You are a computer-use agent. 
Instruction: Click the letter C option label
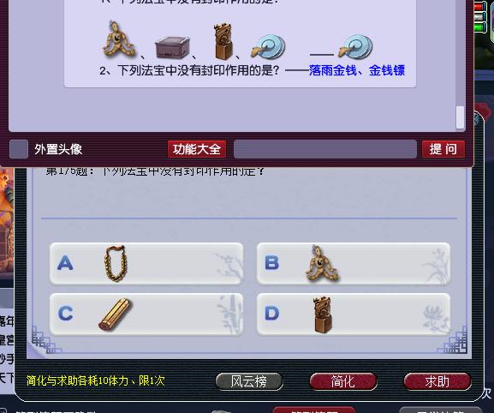[x=66, y=314]
